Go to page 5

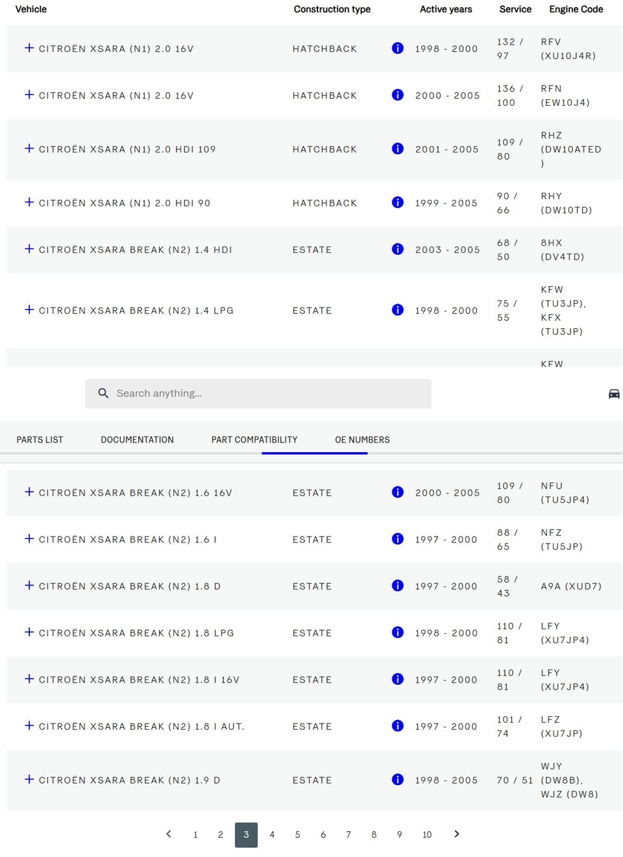point(297,835)
